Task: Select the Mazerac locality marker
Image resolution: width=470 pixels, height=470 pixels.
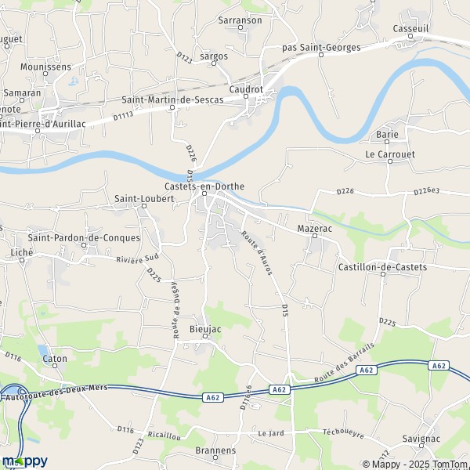Action: (315, 236)
